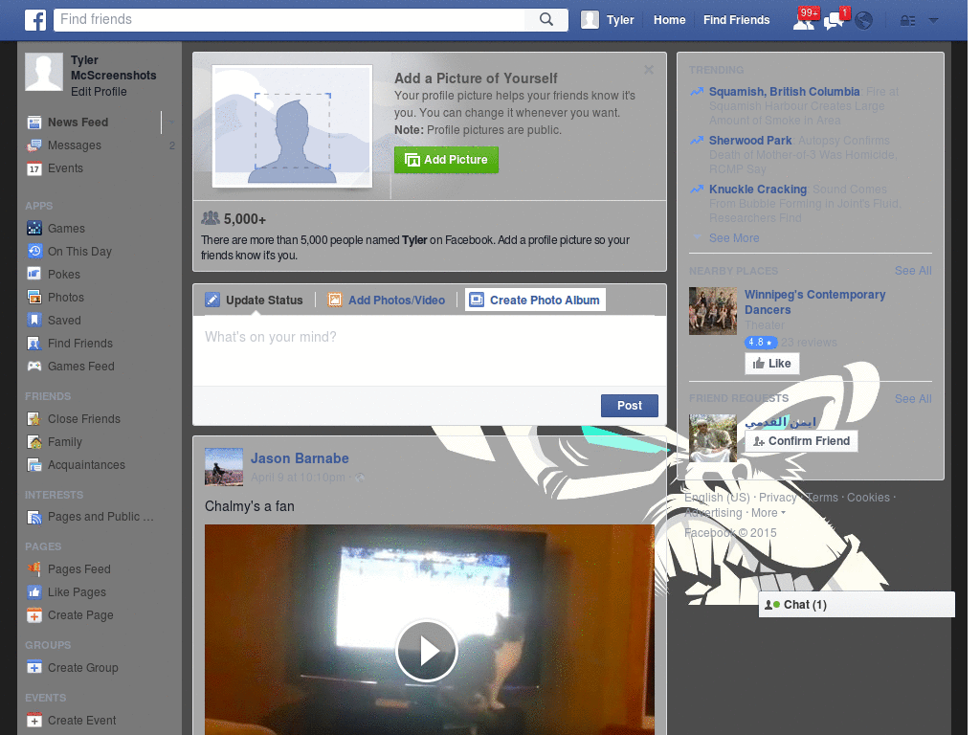Click the What's on your mind text box
This screenshot has width=980, height=735.
[430, 350]
